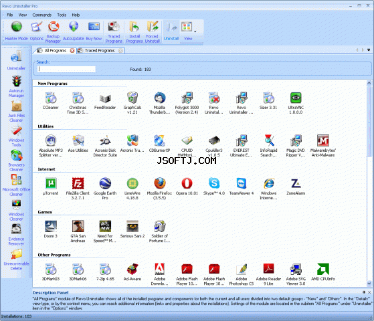
Task: Open the Tools menu
Action: (x=62, y=15)
